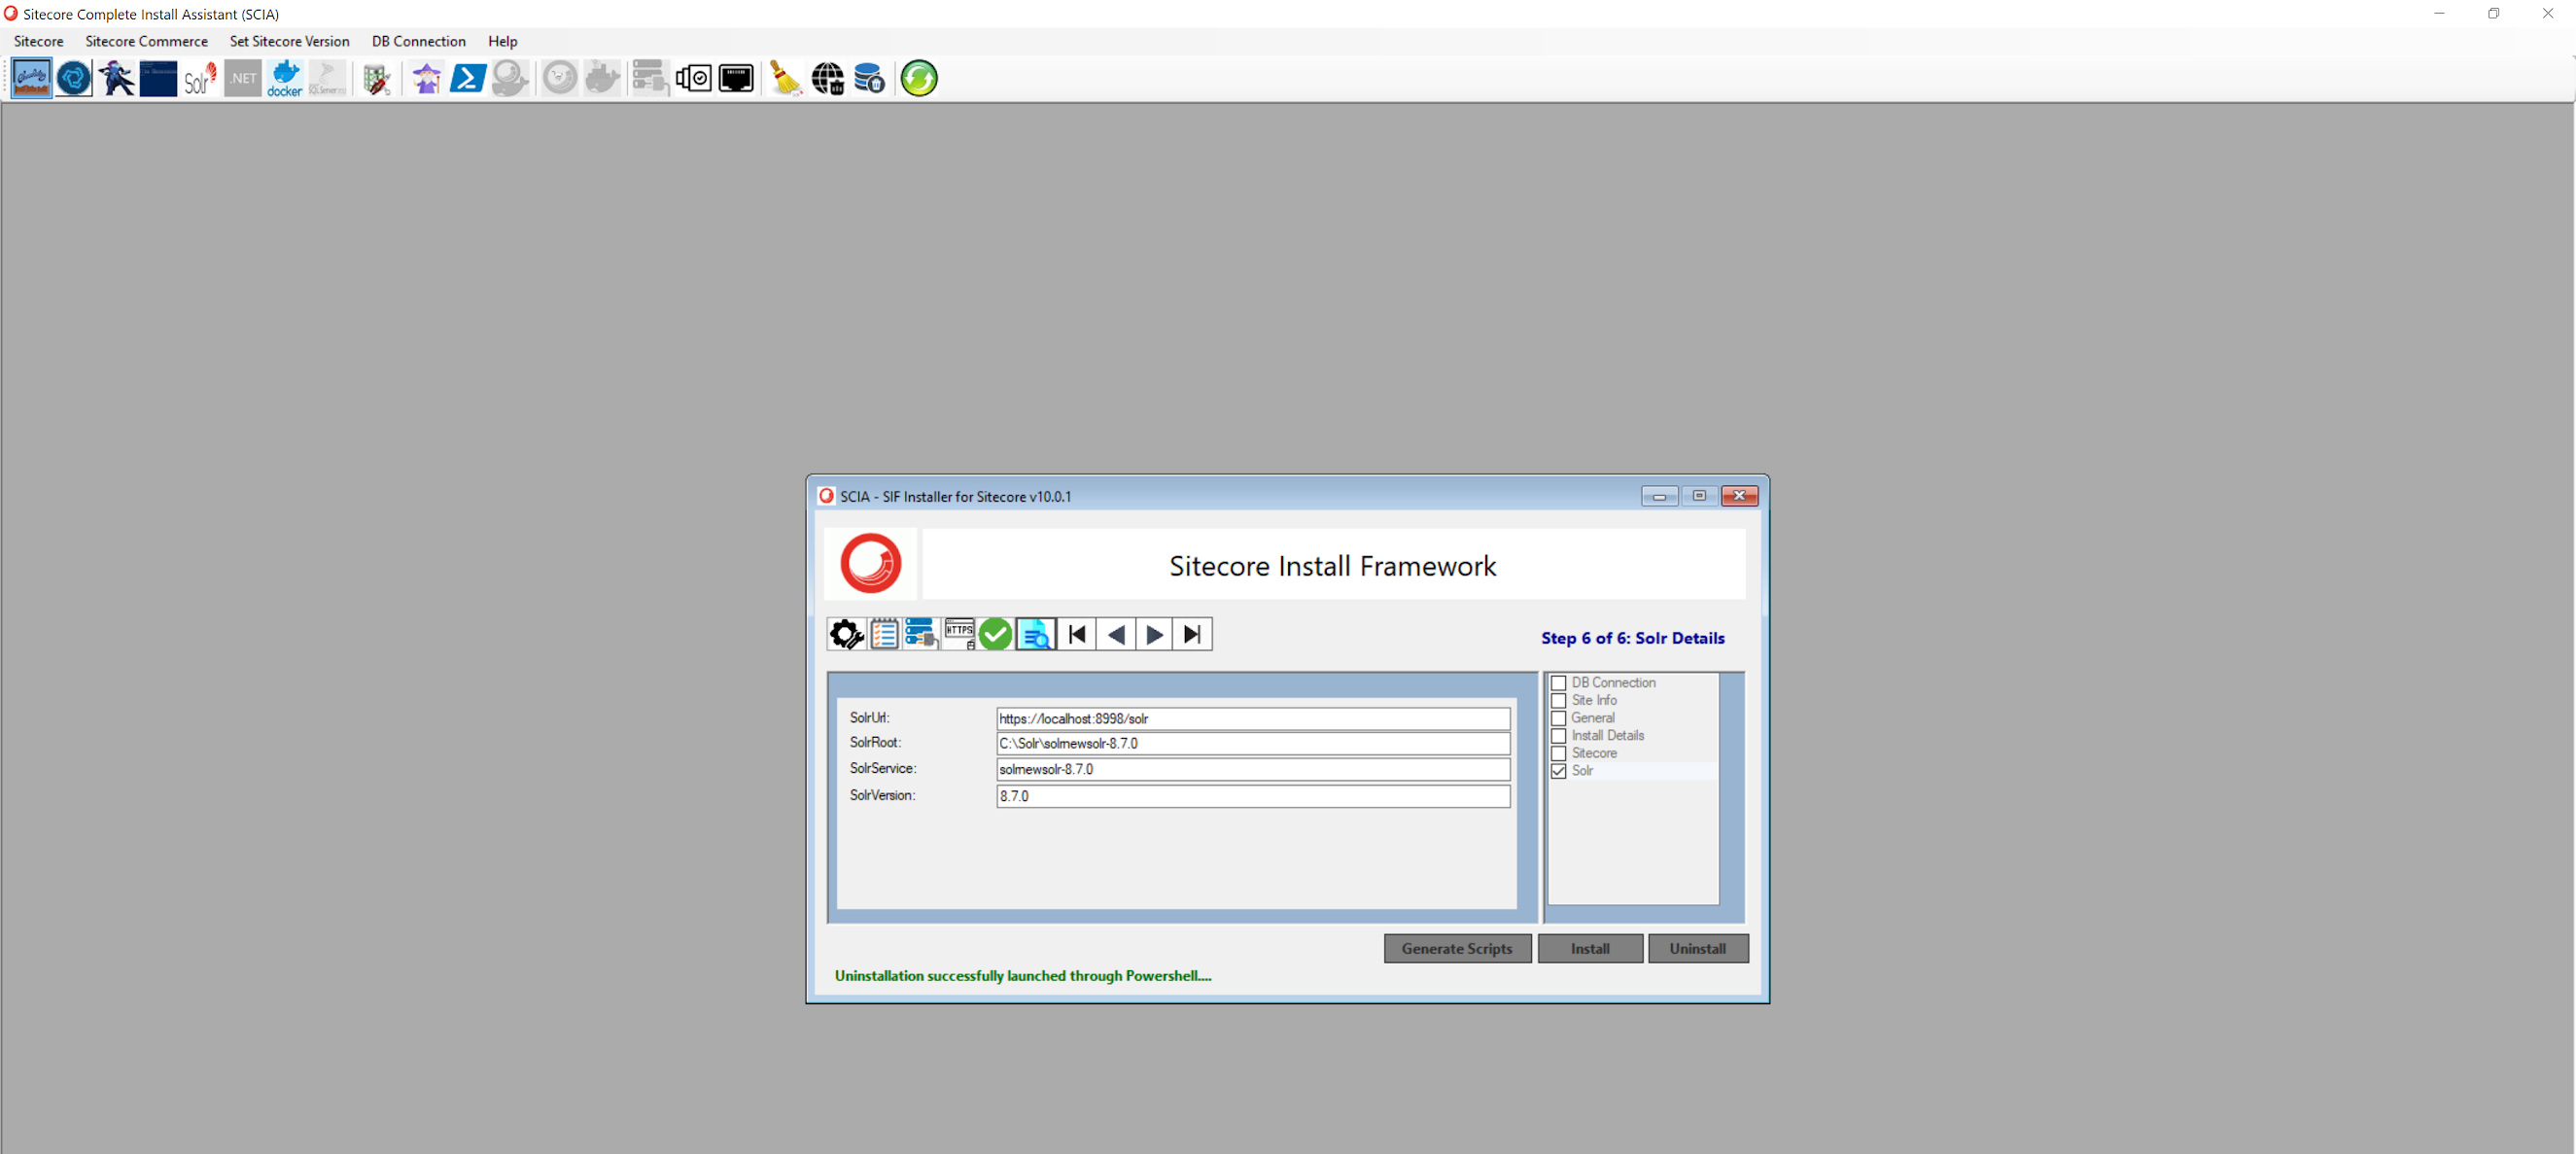Click the database tools icon with red knife
2576x1154 pixels.
[x=377, y=78]
